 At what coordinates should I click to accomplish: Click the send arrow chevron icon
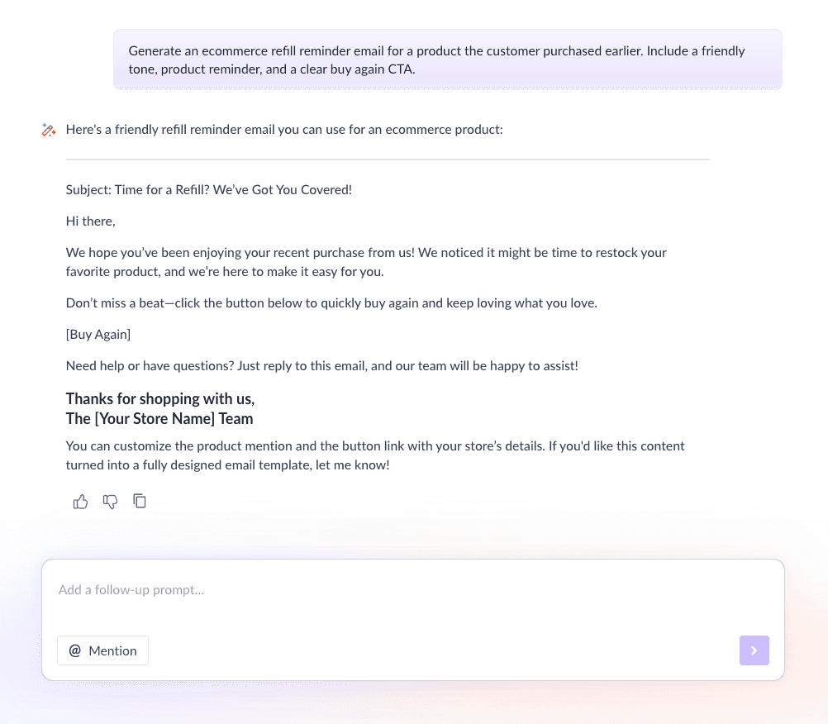tap(754, 650)
